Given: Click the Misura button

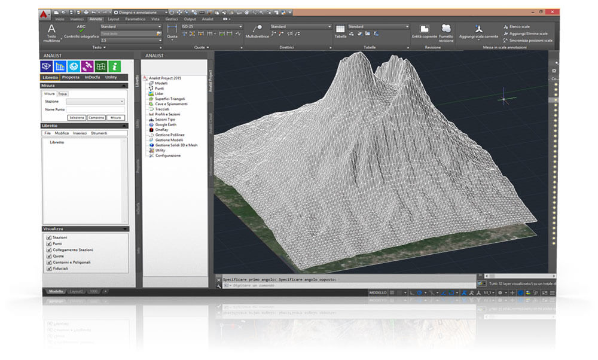Looking at the screenshot, I should click(115, 118).
